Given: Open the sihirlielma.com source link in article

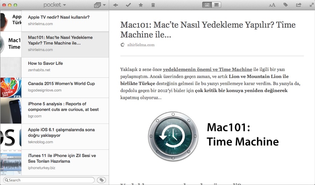Looking at the screenshot, I should 141,45.
